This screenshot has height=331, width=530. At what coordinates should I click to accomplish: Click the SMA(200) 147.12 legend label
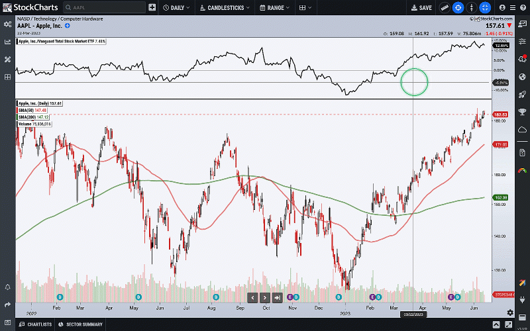(x=33, y=117)
